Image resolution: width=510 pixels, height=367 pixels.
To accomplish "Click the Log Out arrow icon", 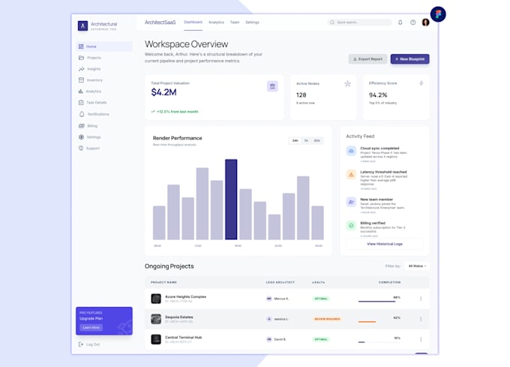I will (x=81, y=344).
